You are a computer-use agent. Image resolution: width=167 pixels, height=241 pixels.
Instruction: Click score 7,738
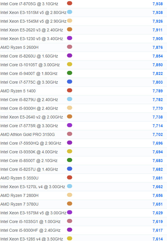(x=158, y=117)
